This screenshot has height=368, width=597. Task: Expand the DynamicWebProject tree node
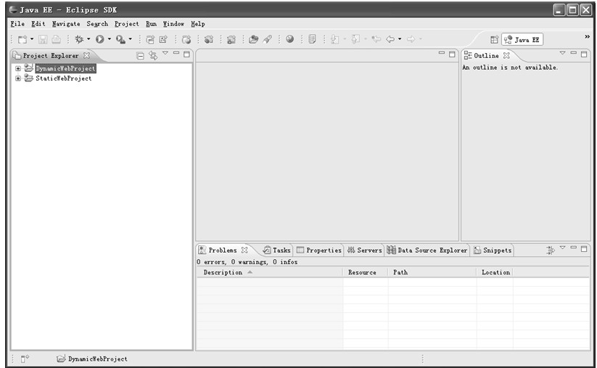18,68
